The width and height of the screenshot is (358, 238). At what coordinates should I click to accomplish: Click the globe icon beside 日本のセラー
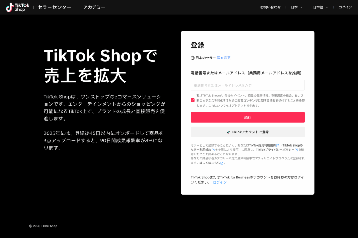click(193, 58)
